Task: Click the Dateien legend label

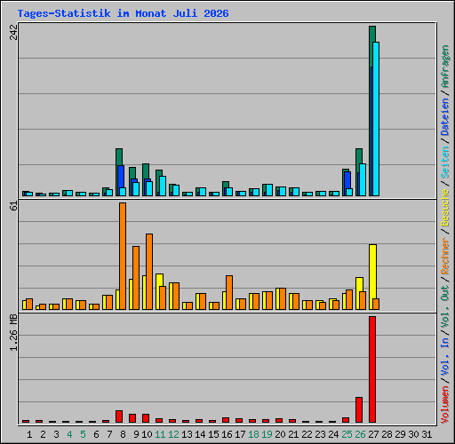Action: (445, 117)
